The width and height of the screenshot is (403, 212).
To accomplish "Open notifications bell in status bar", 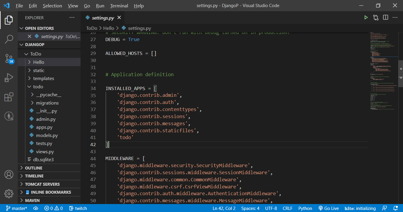I will point(395,208).
